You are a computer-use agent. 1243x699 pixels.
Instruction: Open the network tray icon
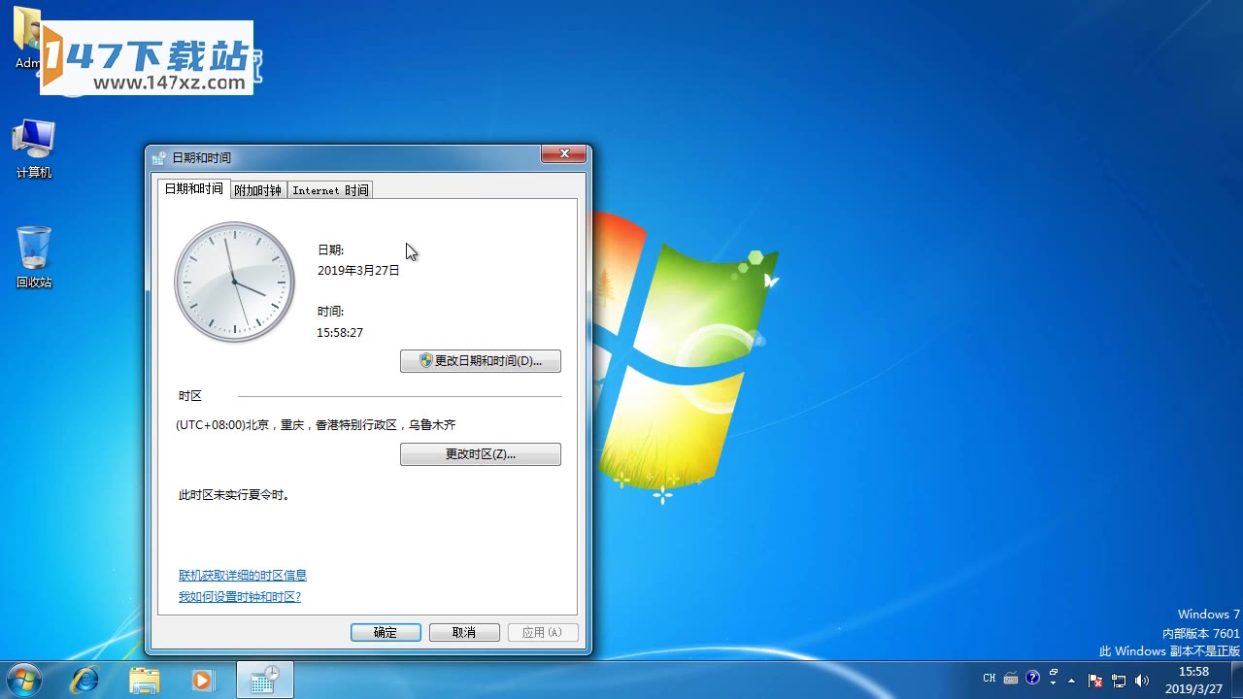(1119, 681)
